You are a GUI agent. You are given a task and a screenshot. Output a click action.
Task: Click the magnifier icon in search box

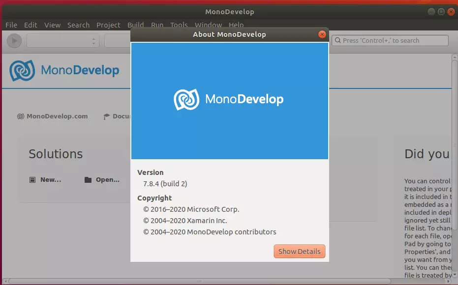coord(337,40)
